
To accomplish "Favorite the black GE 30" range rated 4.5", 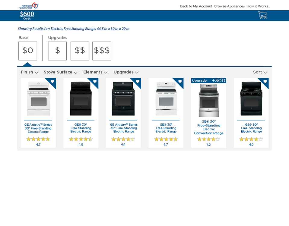I will [95, 81].
